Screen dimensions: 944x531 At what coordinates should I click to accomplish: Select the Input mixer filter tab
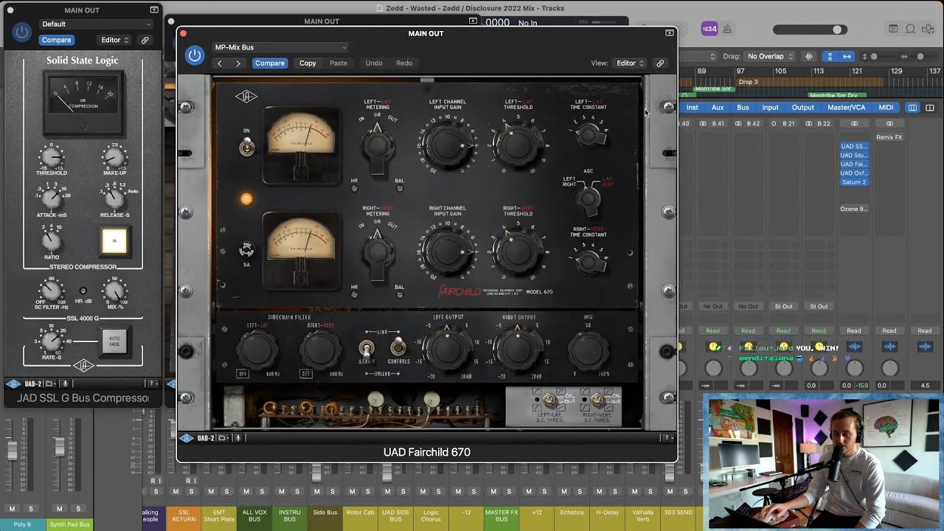(770, 108)
